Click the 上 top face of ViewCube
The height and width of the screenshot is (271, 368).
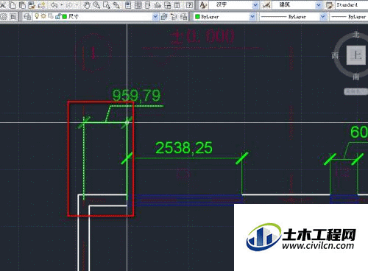click(x=355, y=55)
